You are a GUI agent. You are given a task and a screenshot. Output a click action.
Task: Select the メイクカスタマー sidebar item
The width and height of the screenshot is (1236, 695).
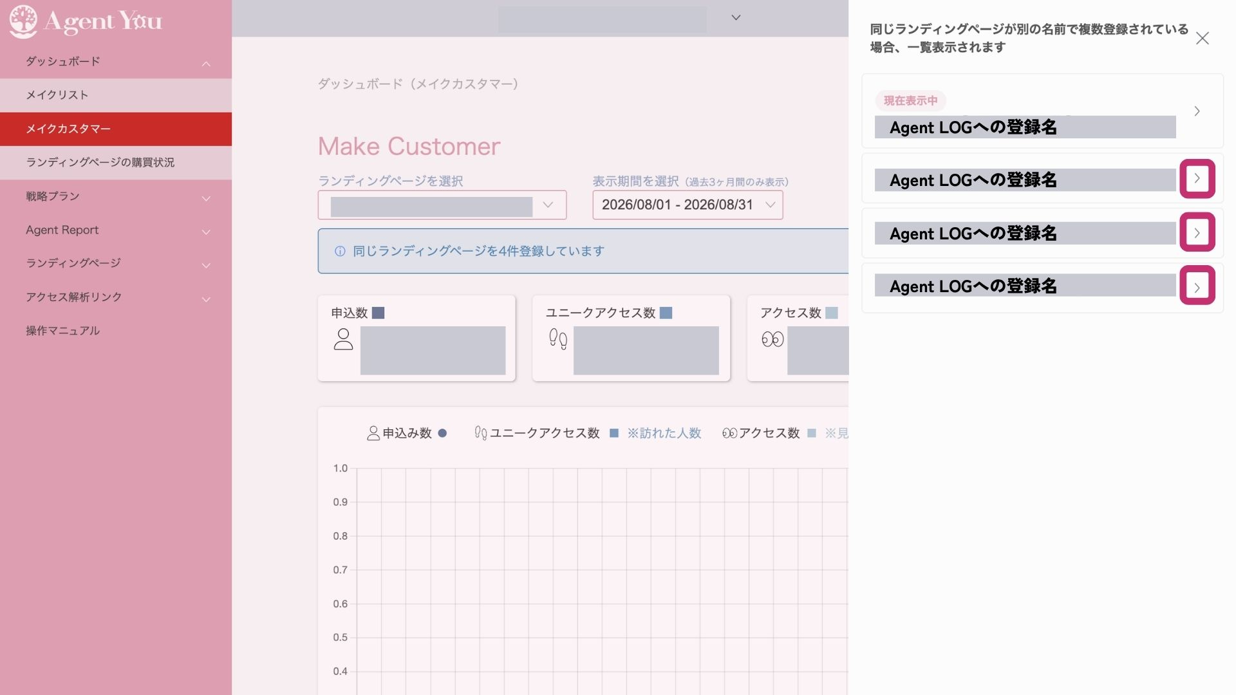[116, 129]
